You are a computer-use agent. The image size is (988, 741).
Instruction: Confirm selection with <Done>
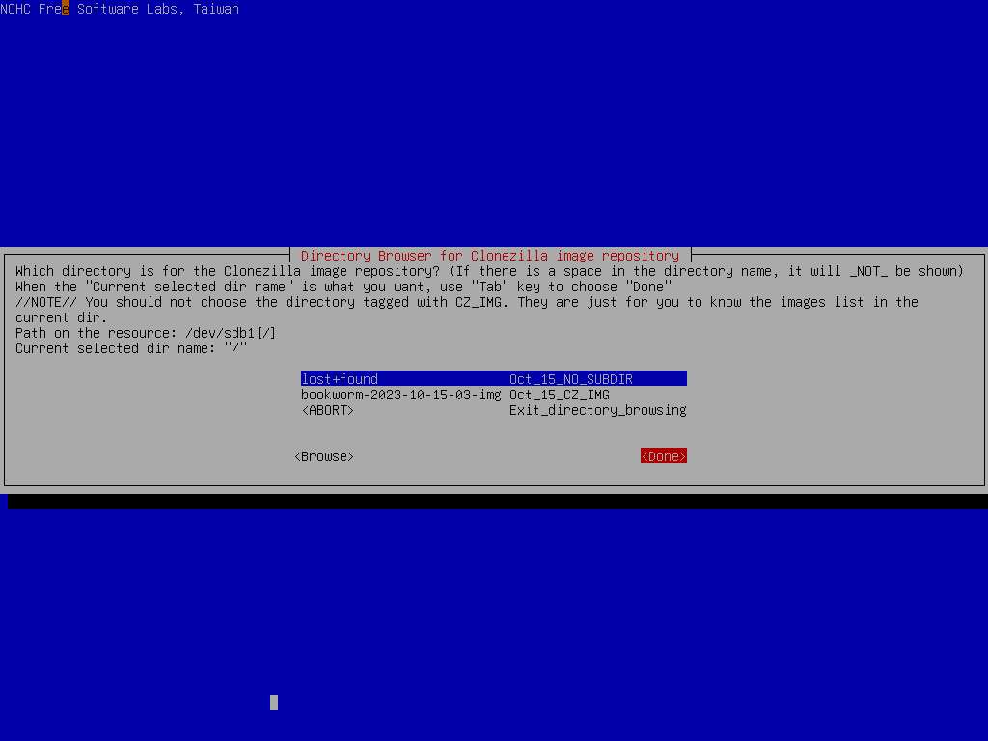click(663, 455)
